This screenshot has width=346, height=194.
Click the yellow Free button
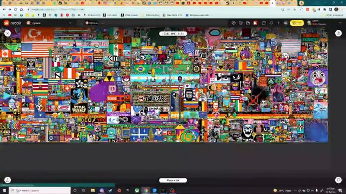tap(297, 23)
